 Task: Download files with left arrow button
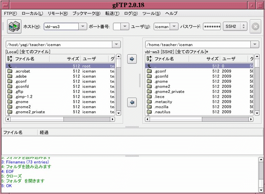[132, 102]
